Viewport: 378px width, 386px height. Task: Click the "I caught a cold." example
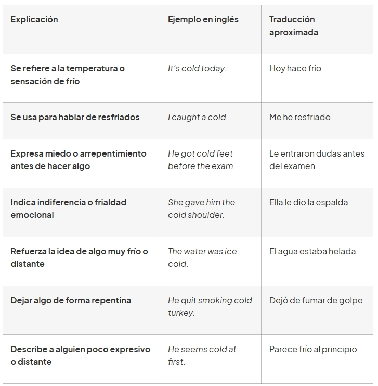198,118
